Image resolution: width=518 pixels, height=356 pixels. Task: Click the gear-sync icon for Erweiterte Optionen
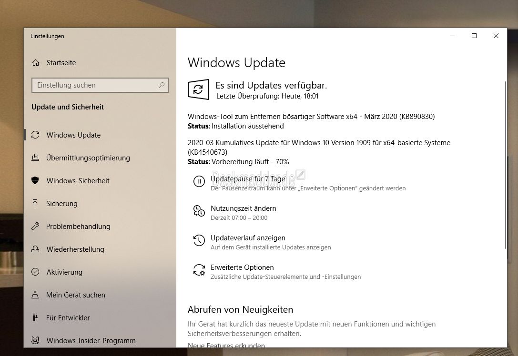199,270
